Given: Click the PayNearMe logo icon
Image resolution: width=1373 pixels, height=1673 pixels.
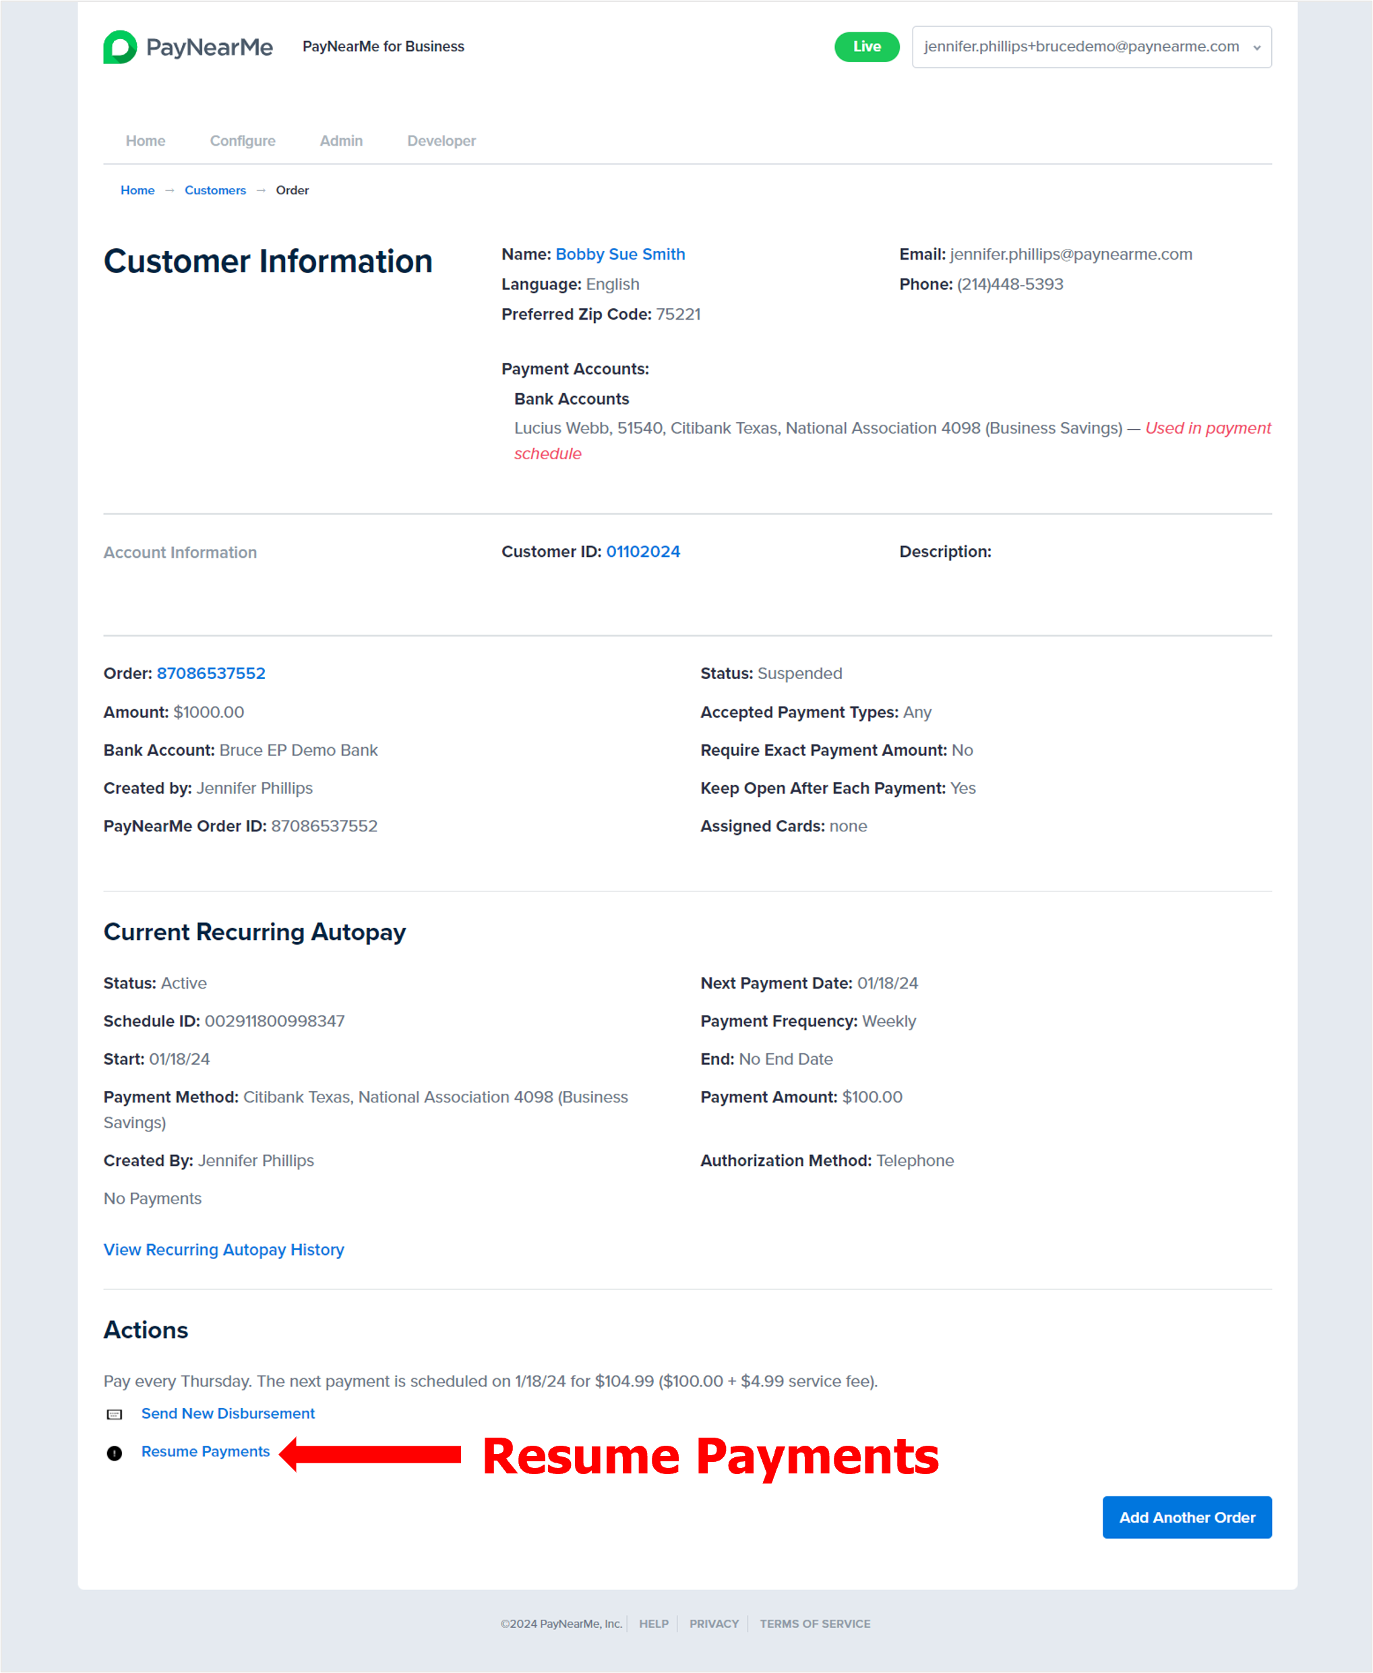Looking at the screenshot, I should click(x=120, y=47).
